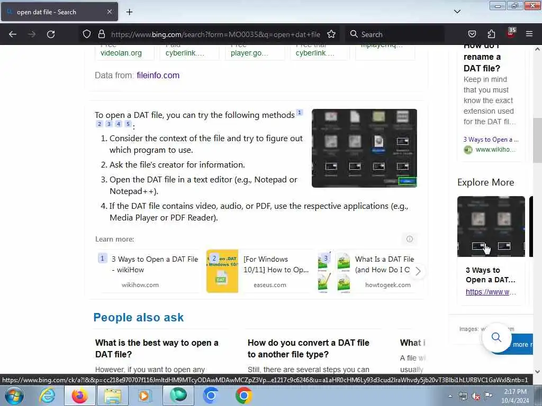The image size is (542, 406).
Task: Launch Internet Explorer from the taskbar
Action: point(47,395)
